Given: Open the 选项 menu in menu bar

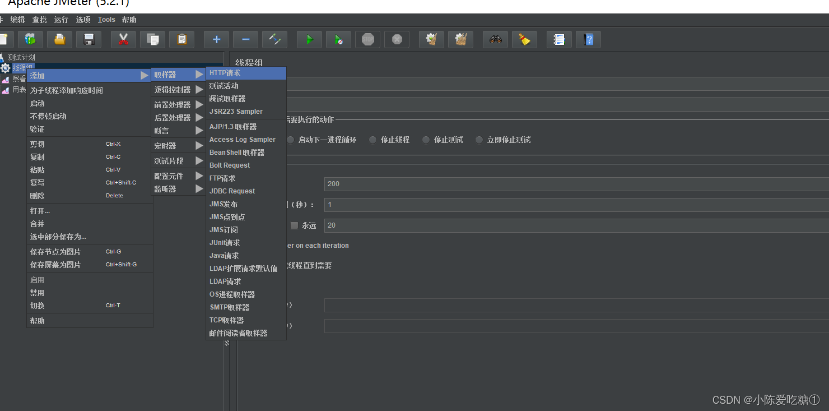Looking at the screenshot, I should pos(83,20).
